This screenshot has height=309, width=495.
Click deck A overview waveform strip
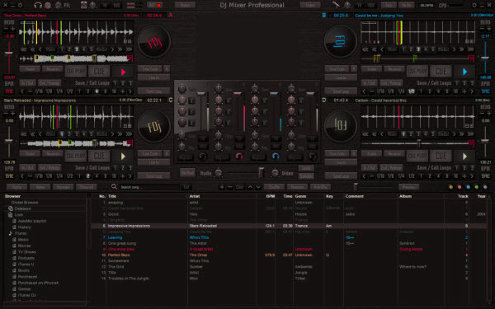76,59
